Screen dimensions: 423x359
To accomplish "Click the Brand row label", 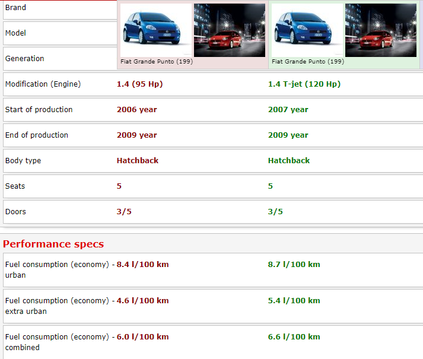I will pyautogui.click(x=15, y=8).
